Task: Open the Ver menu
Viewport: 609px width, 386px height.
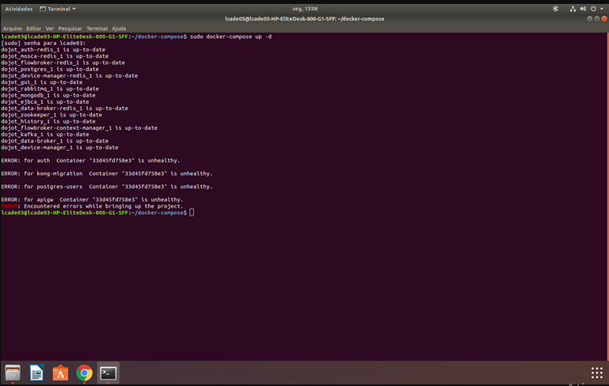Action: pyautogui.click(x=49, y=29)
